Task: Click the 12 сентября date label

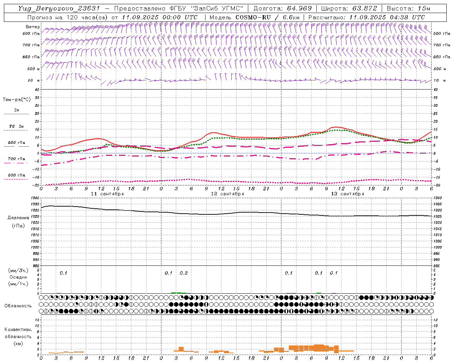Action: point(227,194)
